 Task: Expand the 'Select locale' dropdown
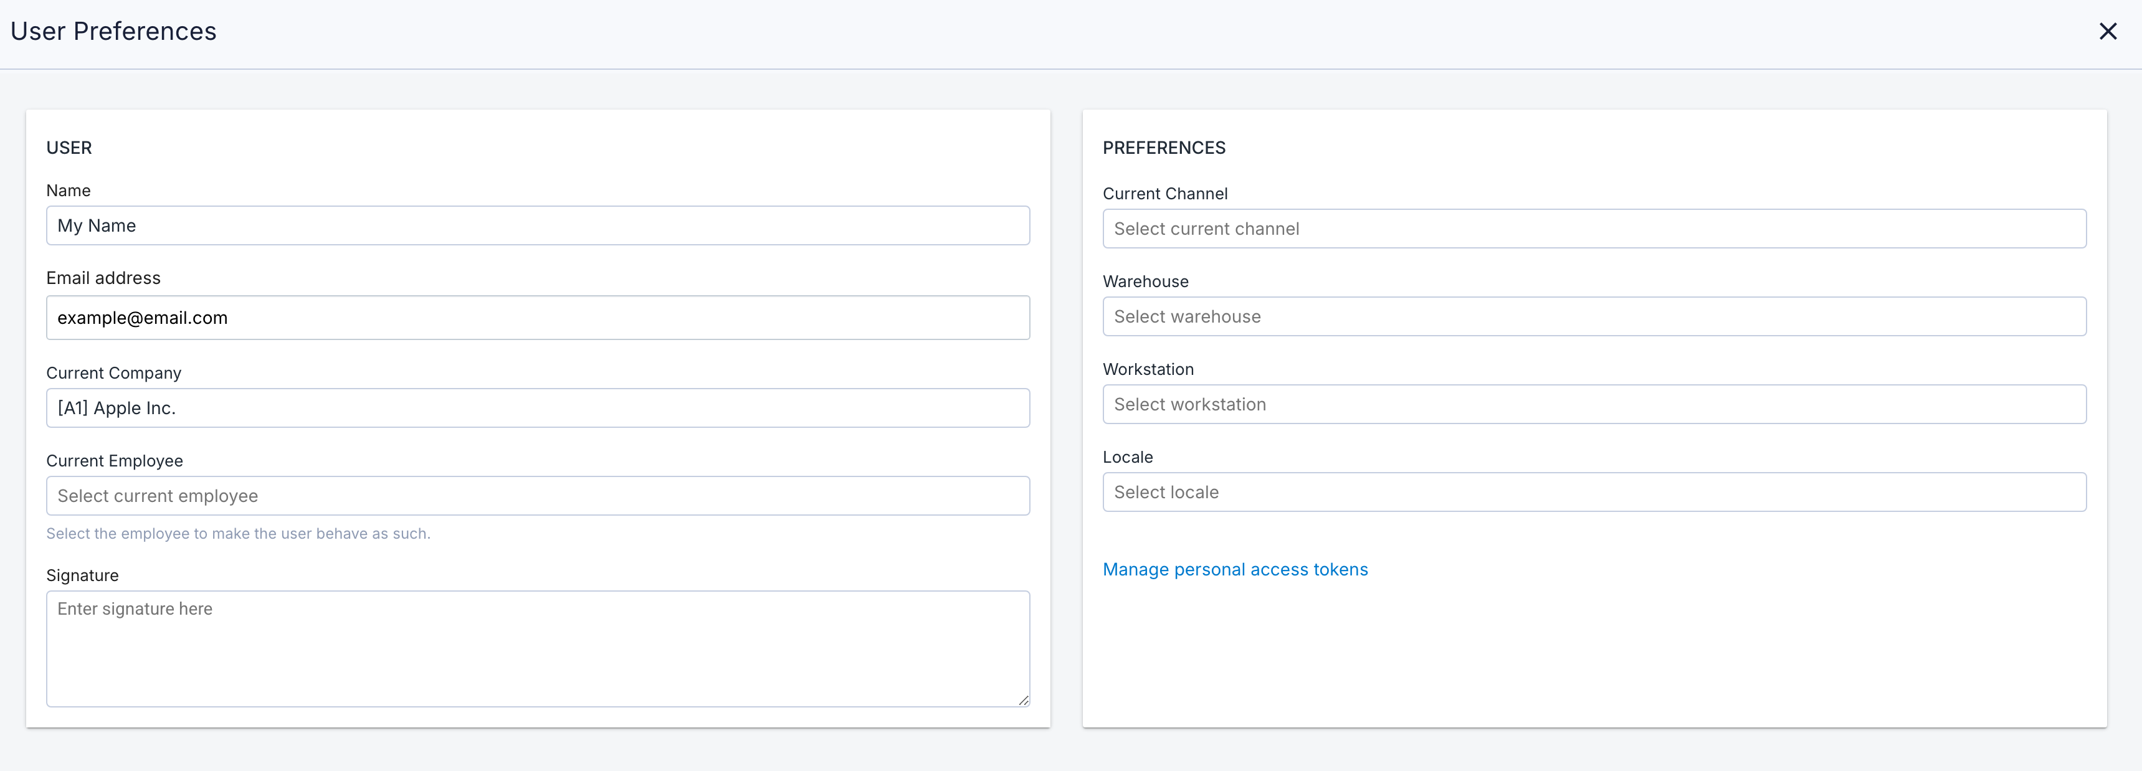point(1593,492)
